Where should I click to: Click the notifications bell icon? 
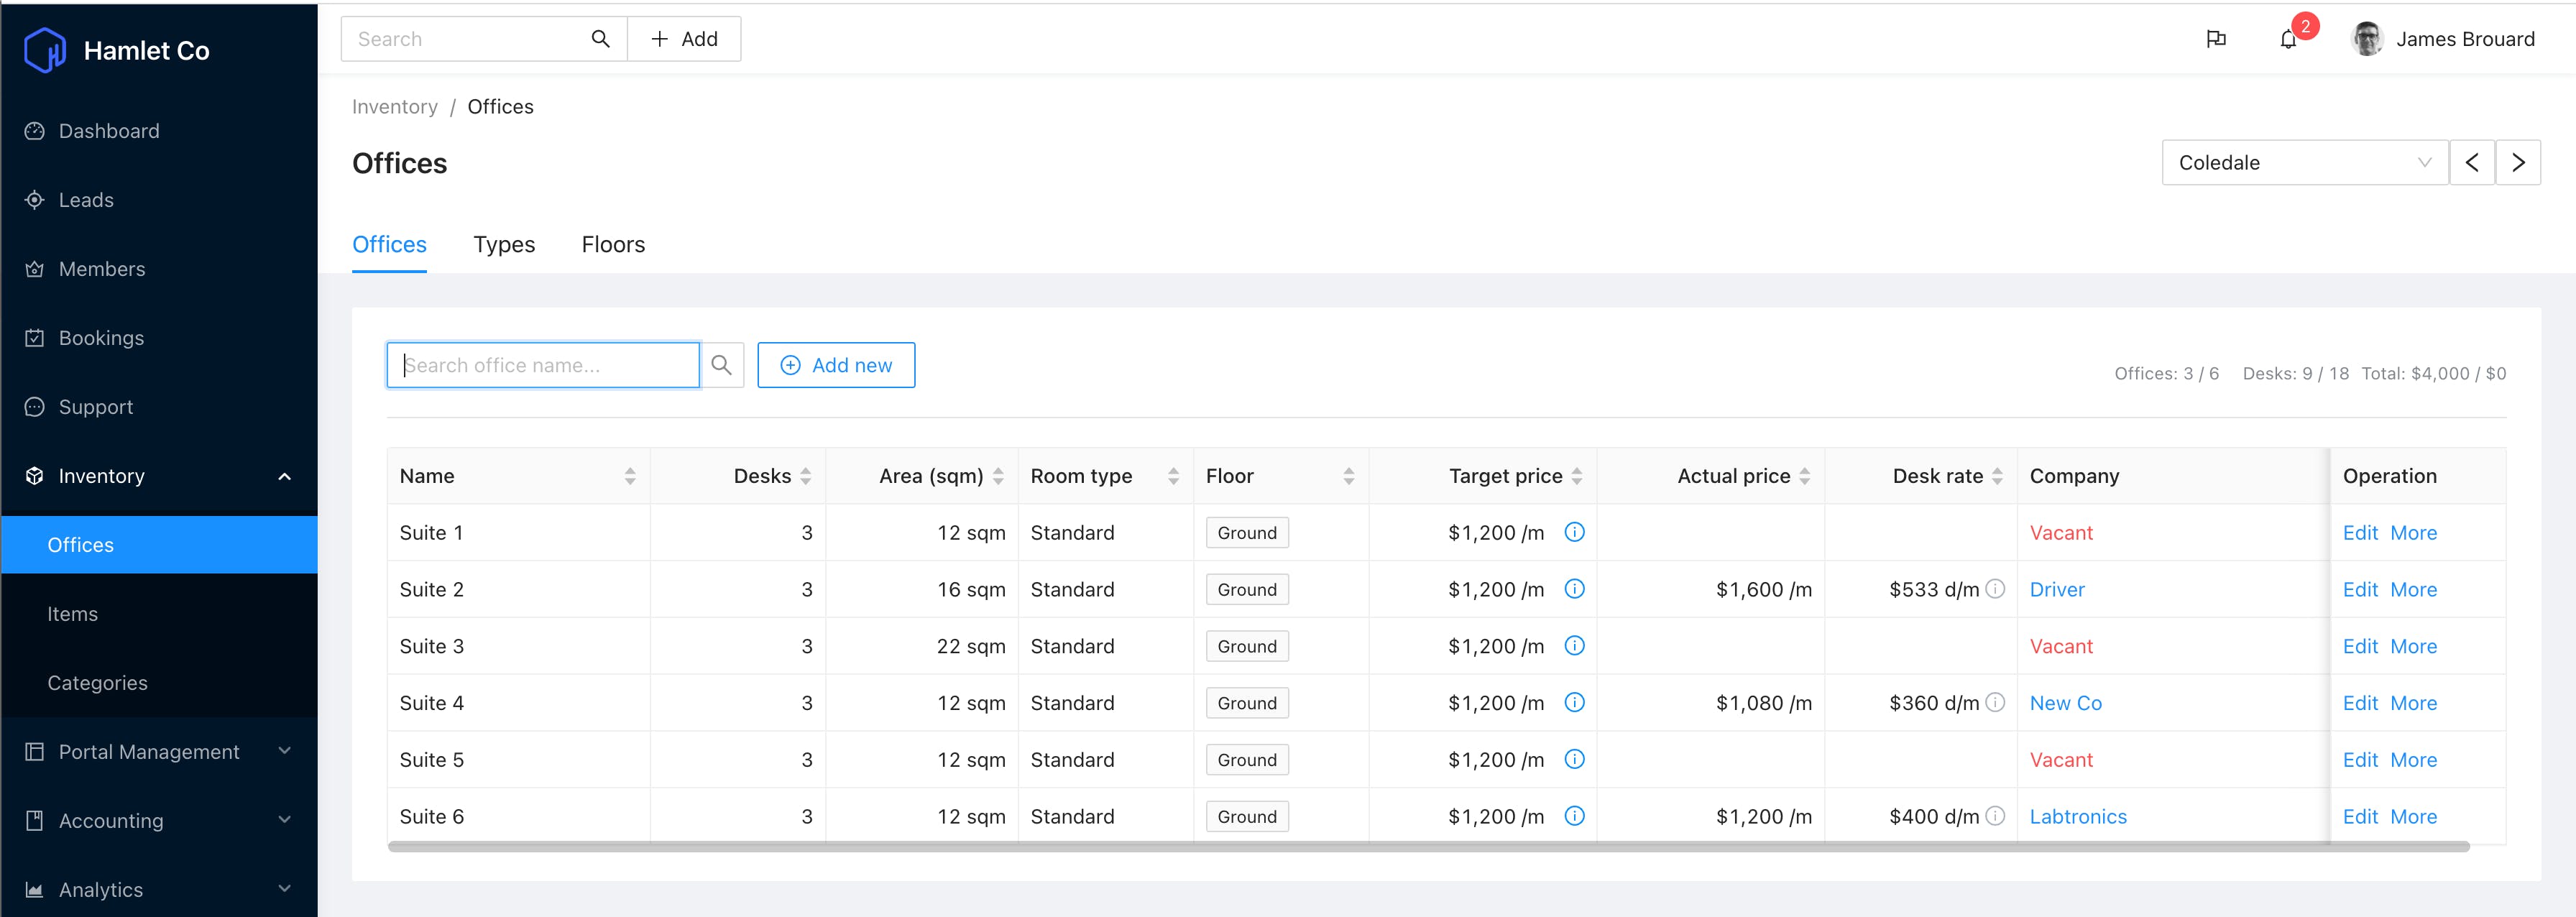[2288, 40]
